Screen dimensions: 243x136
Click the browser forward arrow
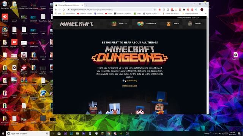pos(60,9)
